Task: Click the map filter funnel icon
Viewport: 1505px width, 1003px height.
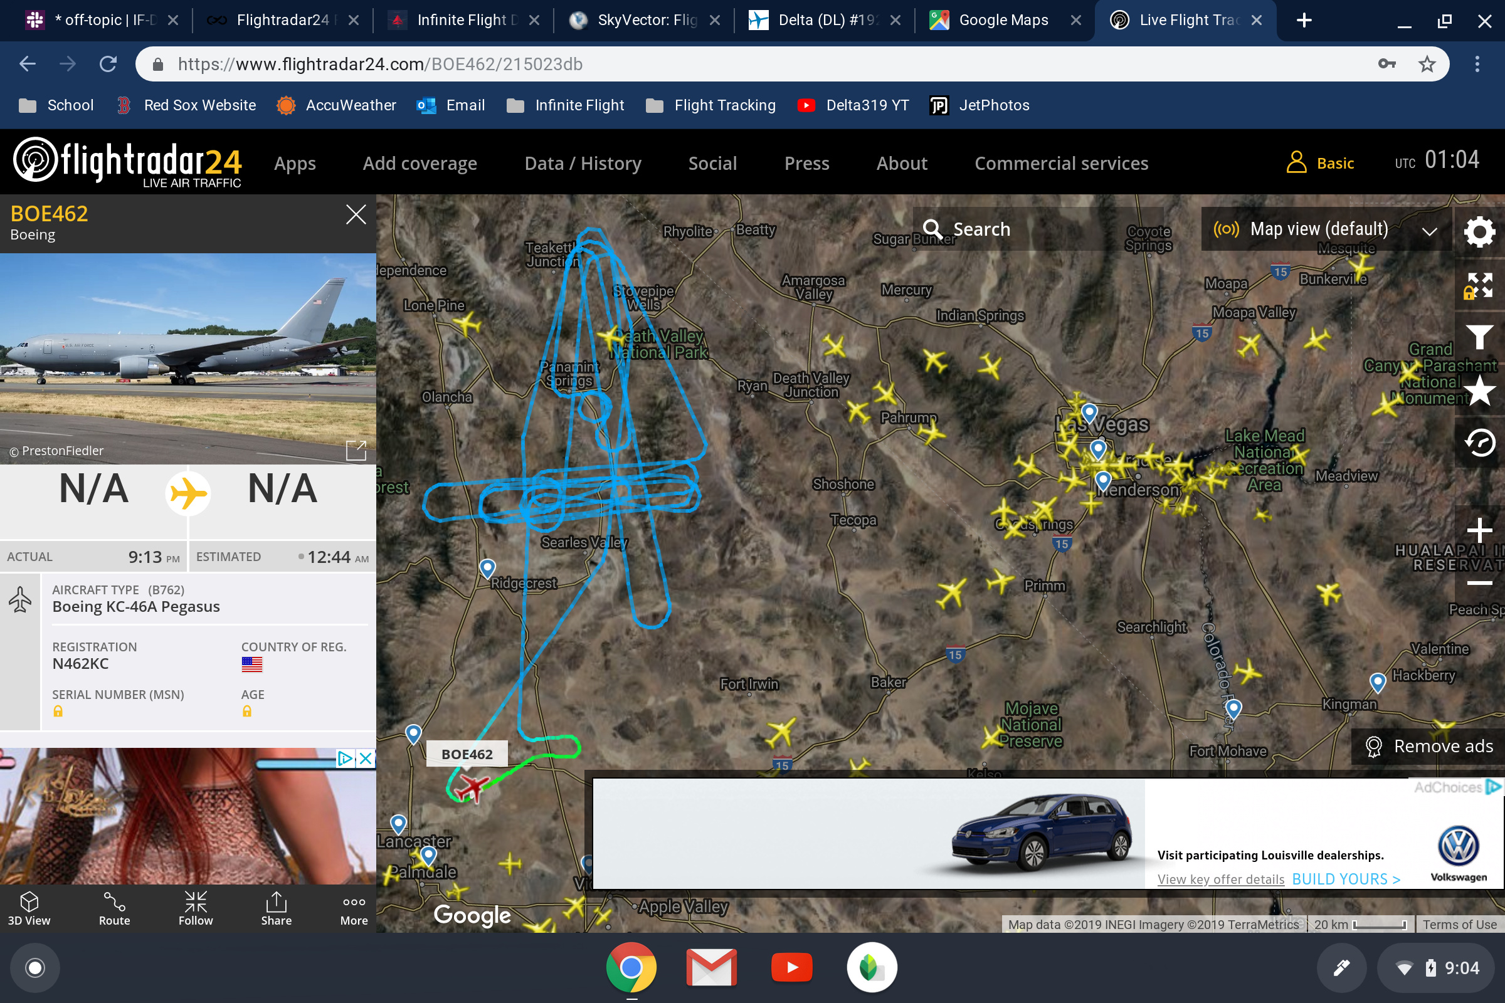Action: 1479,337
